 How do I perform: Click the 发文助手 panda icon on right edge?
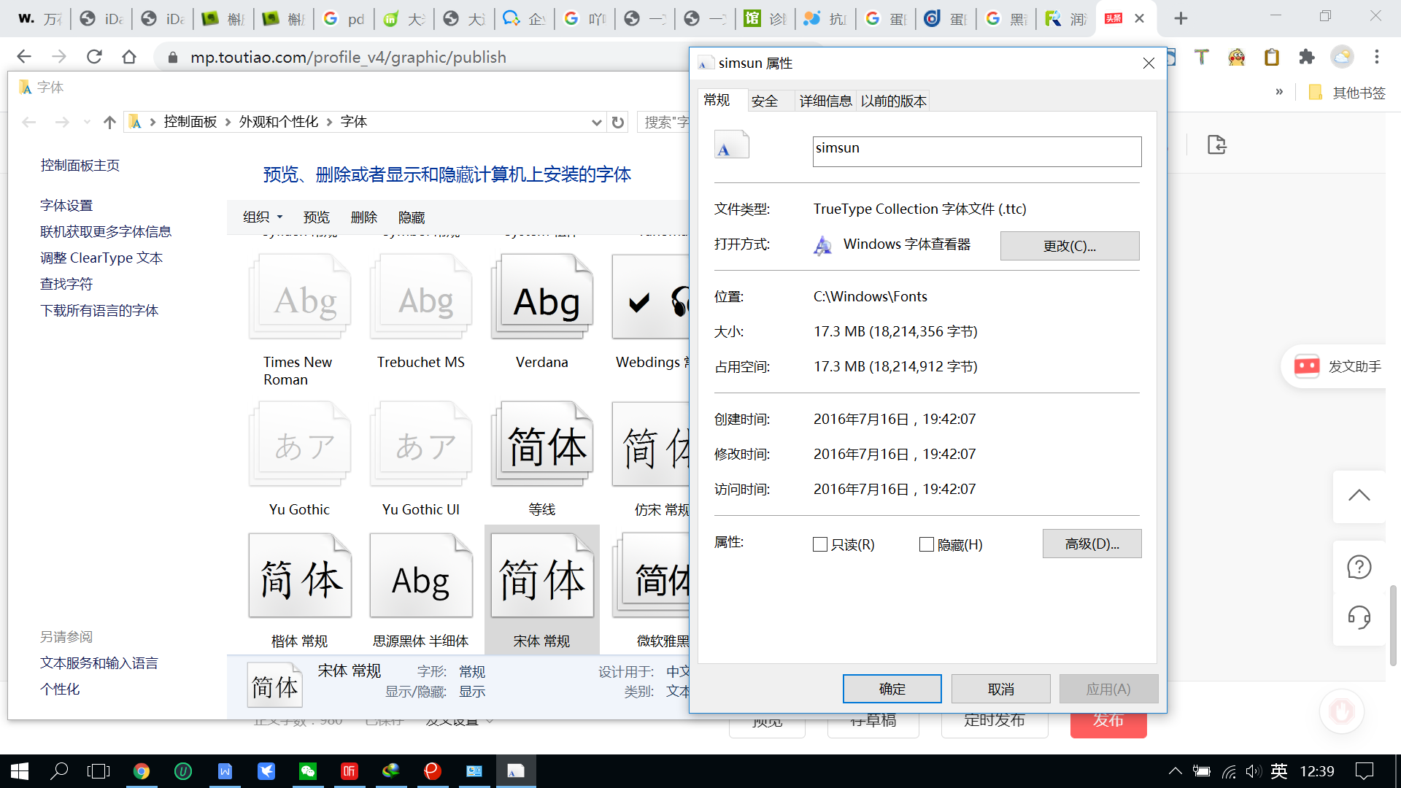pyautogui.click(x=1307, y=366)
